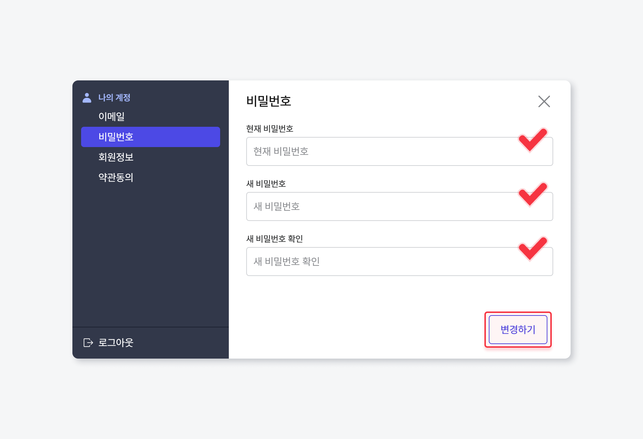Click red checkmark on 새 비밀번호 확인 field
The height and width of the screenshot is (439, 643).
pyautogui.click(x=533, y=249)
